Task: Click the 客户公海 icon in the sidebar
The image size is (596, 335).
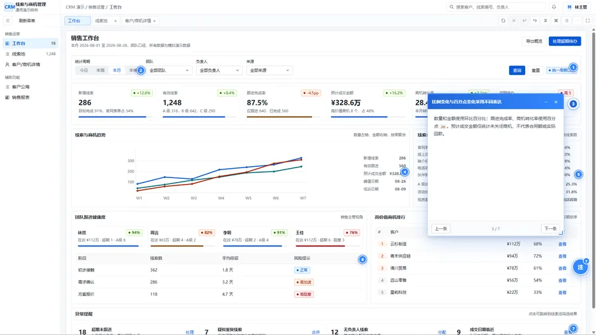Action: point(7,87)
